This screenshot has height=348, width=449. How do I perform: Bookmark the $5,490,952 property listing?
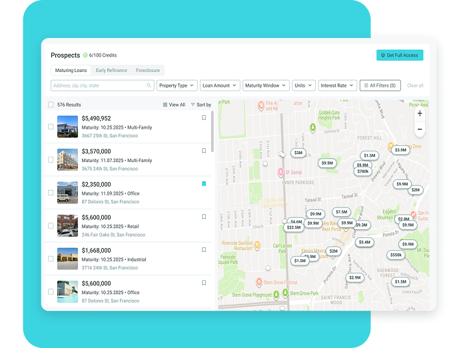pos(204,118)
